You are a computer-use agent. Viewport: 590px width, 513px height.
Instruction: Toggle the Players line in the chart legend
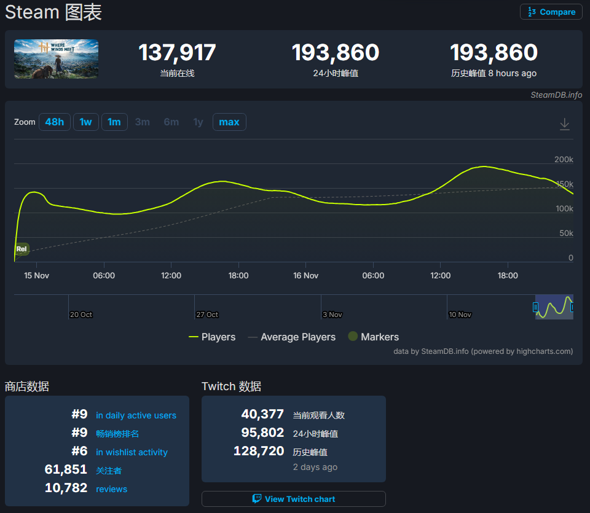click(x=212, y=337)
